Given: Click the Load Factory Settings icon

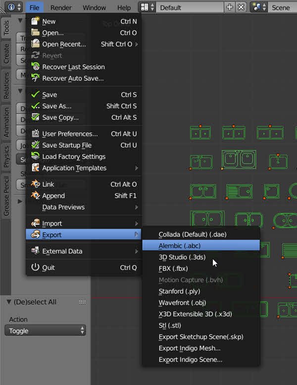Looking at the screenshot, I should (x=35, y=157).
